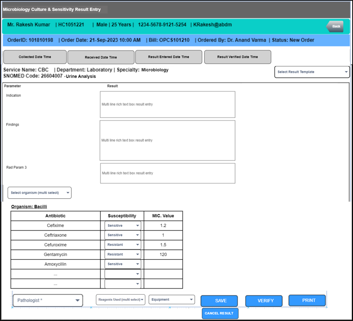
Task: Change Cefixime susceptibility dropdown
Action: pyautogui.click(x=123, y=226)
